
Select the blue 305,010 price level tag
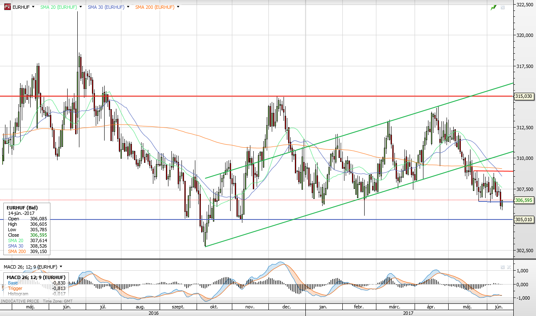(x=523, y=219)
